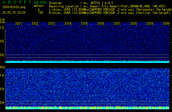Click the 2328 time marker
This screenshot has height=112, width=172.
coord(133,23)
